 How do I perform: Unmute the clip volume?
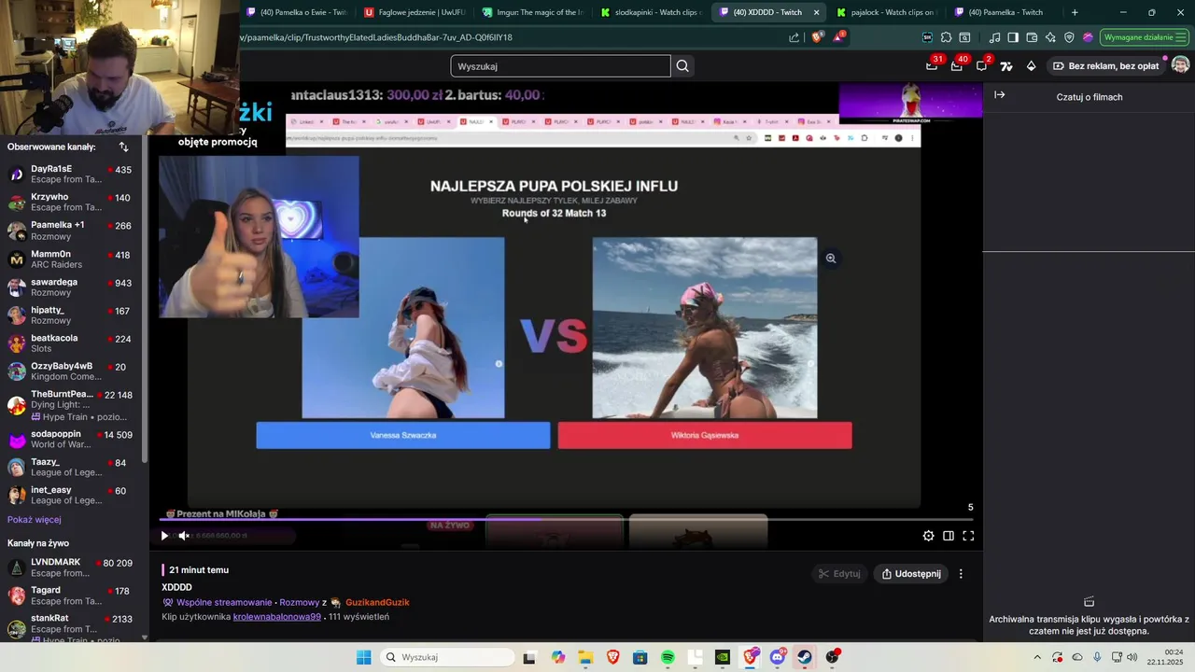click(x=184, y=536)
